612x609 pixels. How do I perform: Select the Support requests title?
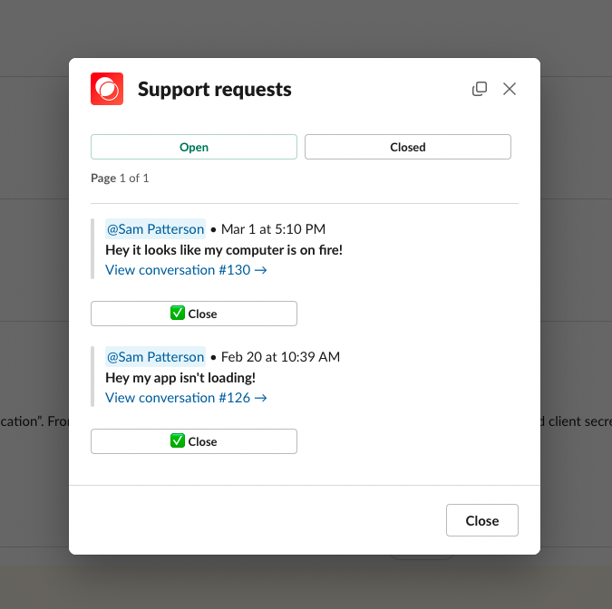point(215,90)
